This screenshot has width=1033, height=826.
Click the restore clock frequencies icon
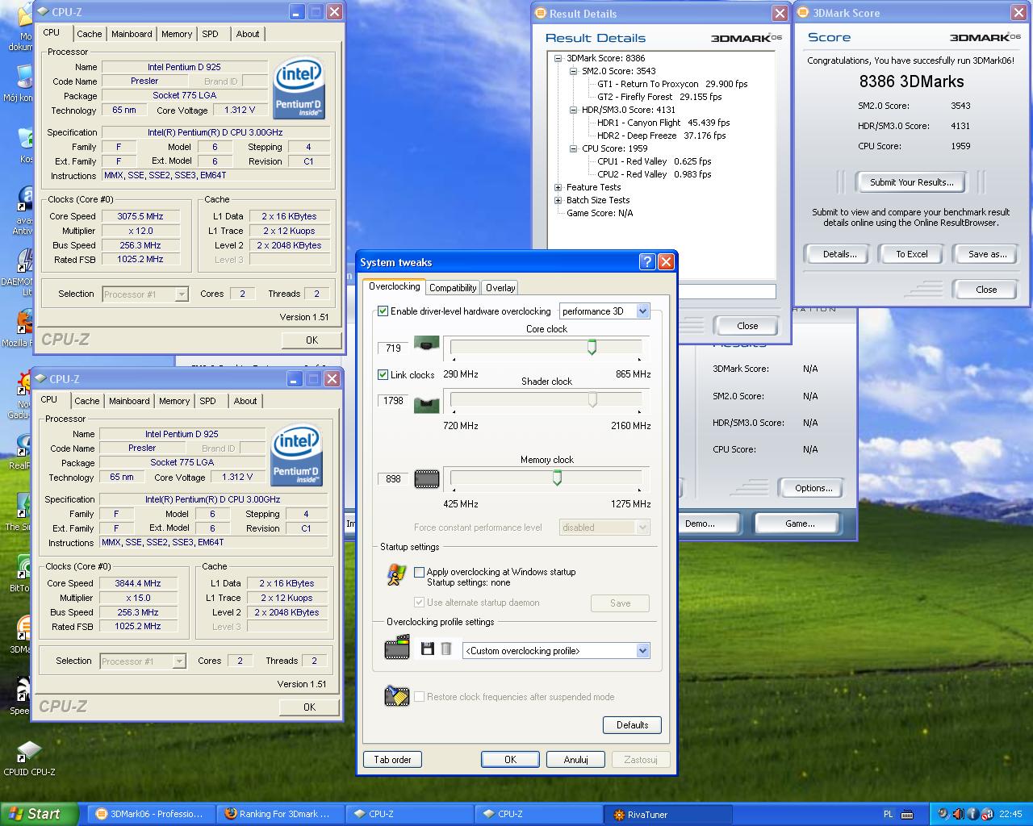pos(396,695)
